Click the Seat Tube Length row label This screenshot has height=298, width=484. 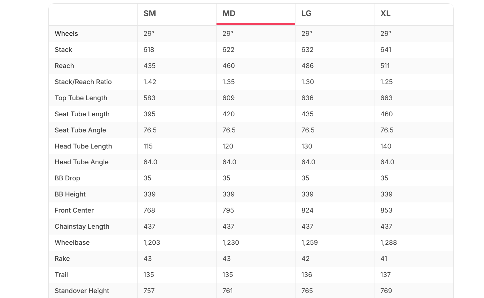(x=82, y=114)
